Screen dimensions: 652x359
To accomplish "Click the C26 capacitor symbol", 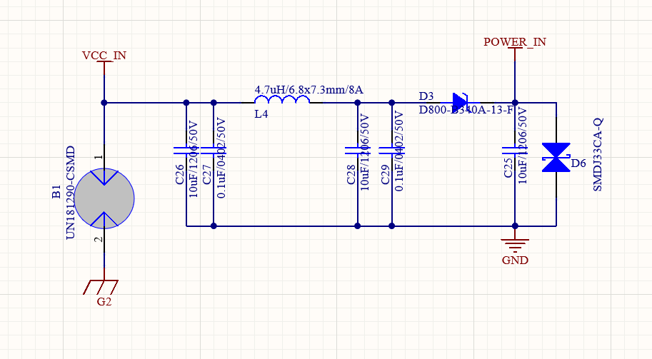I will (186, 151).
